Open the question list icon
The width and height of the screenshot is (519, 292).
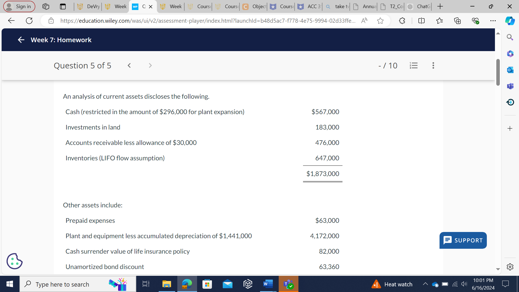(414, 65)
